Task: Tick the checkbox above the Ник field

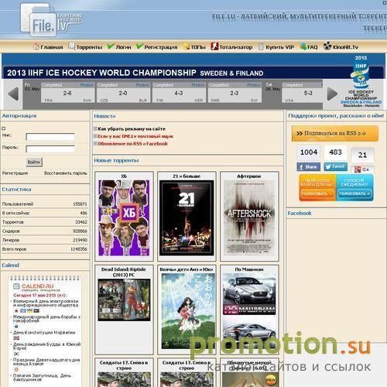Action: pos(4,128)
